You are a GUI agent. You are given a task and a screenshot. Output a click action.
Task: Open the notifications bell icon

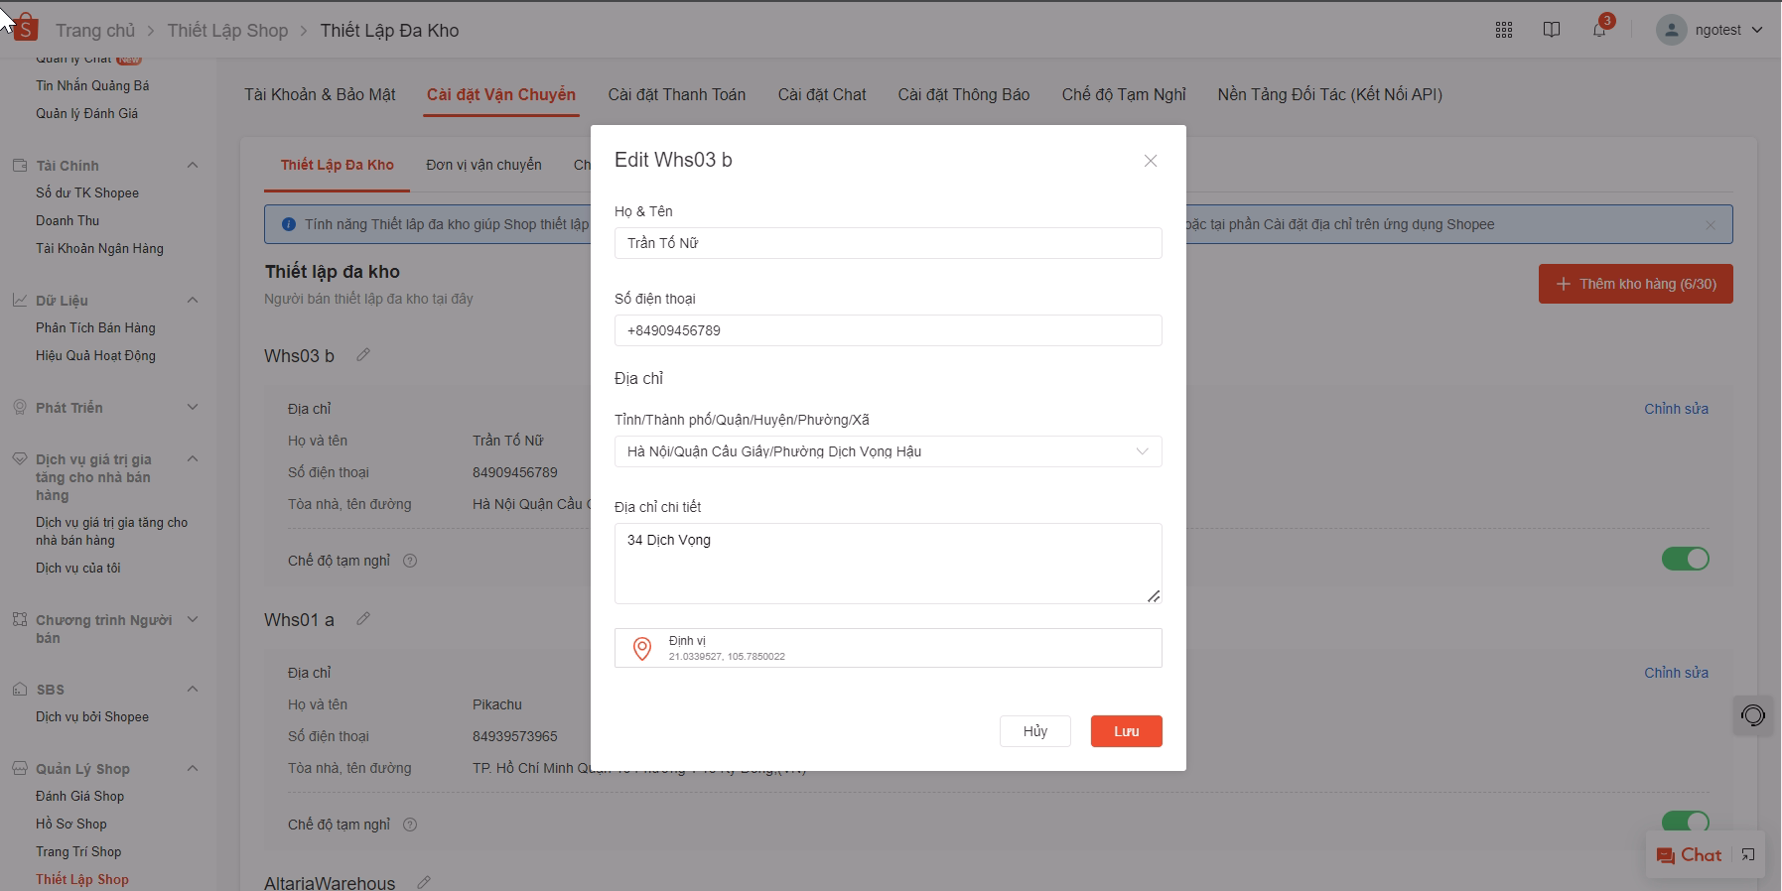(x=1599, y=30)
